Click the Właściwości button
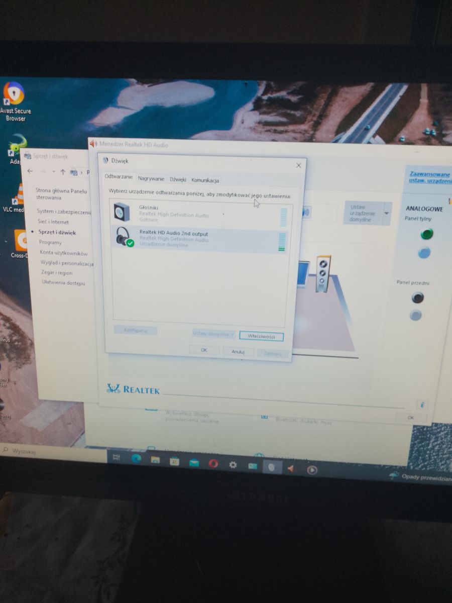This screenshot has width=452, height=603. [261, 336]
